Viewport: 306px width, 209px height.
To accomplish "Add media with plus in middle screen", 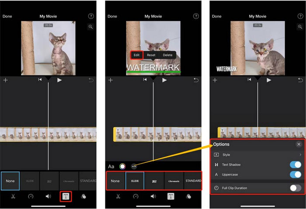I will click(111, 80).
